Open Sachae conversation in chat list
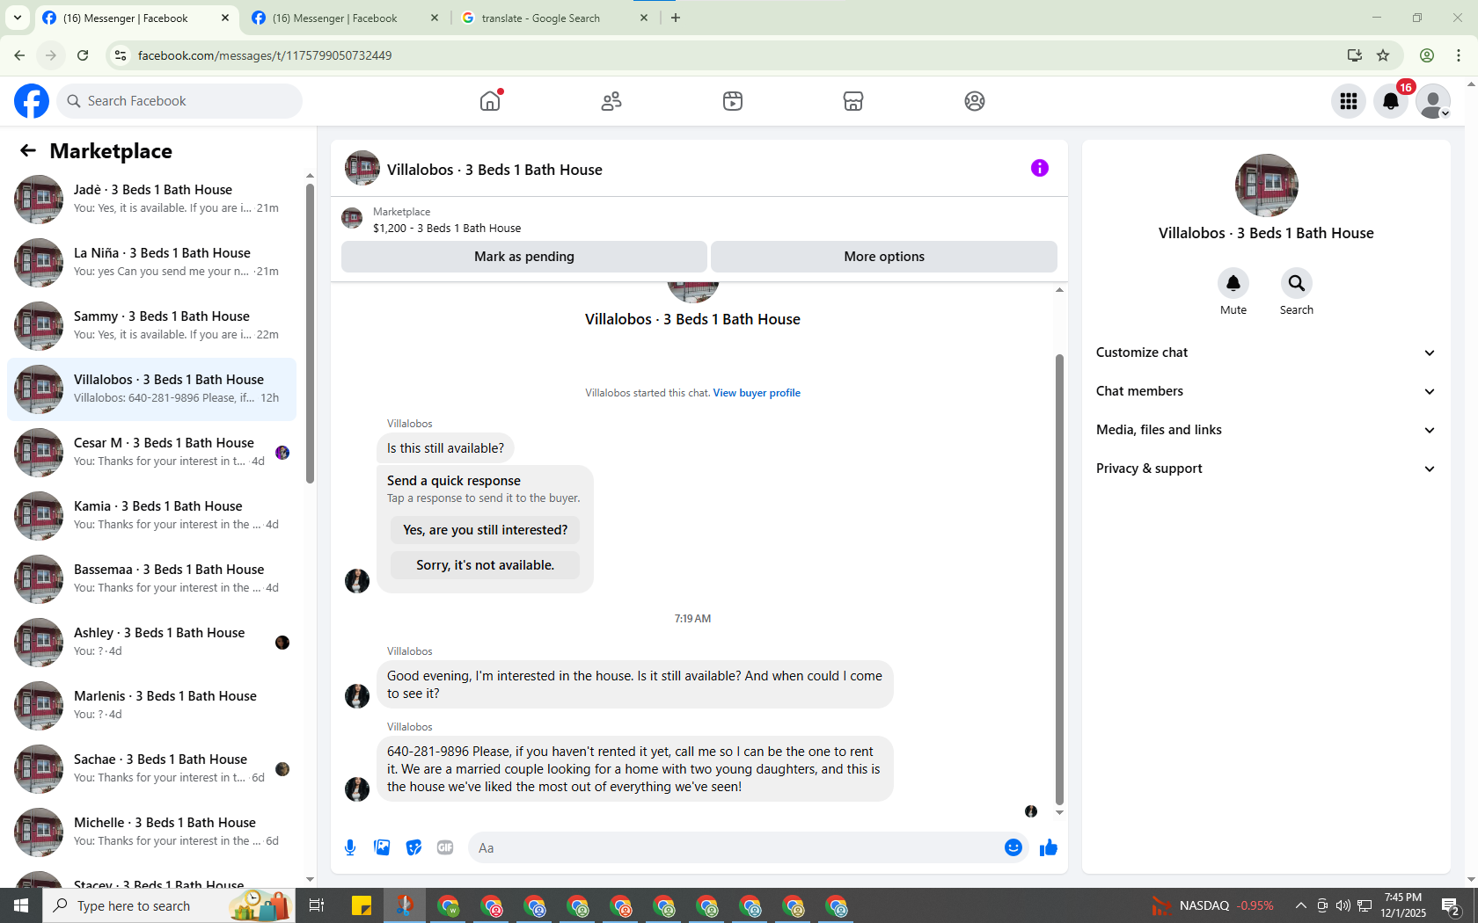This screenshot has width=1478, height=923. coord(152,769)
